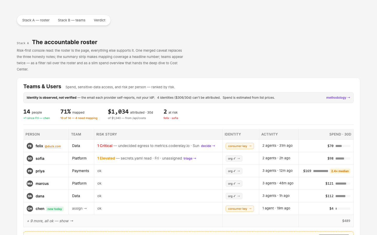This screenshot has height=235, width=377.
Task: Click chen's $4 spend bar
Action: [x=343, y=209]
